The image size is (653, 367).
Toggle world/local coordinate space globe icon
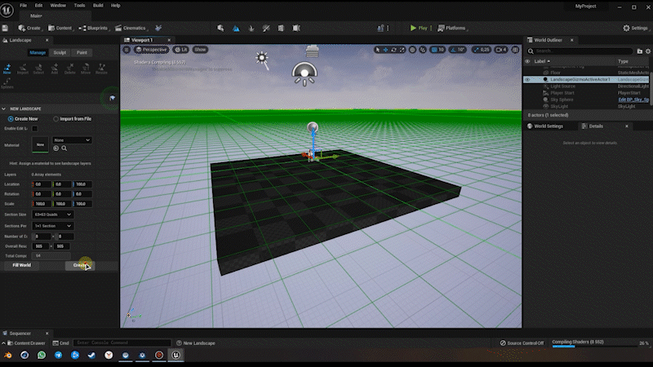tap(412, 50)
